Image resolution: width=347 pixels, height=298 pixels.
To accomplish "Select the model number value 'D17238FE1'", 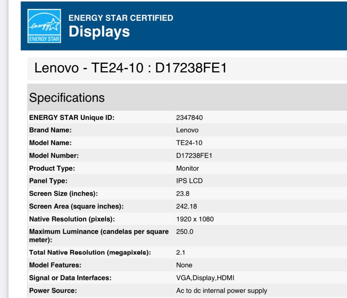I will click(x=194, y=156).
